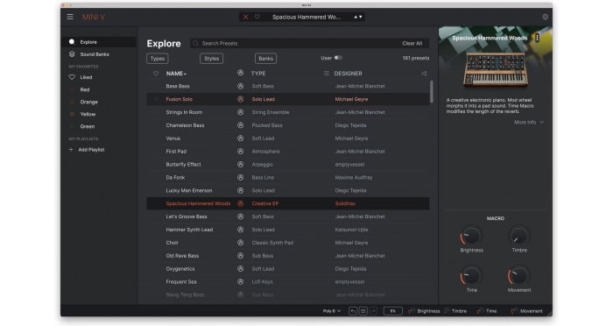Open the Poly 6 polyphony dropdown

(x=332, y=311)
